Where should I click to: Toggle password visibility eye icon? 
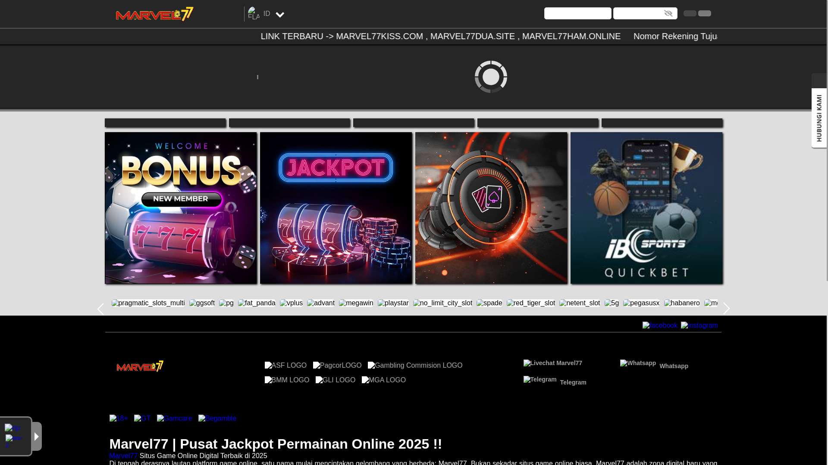coord(668,13)
